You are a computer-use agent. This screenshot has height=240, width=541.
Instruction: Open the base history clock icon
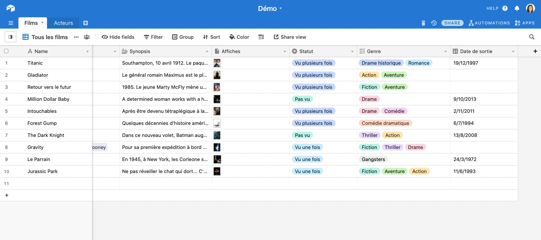tap(434, 23)
